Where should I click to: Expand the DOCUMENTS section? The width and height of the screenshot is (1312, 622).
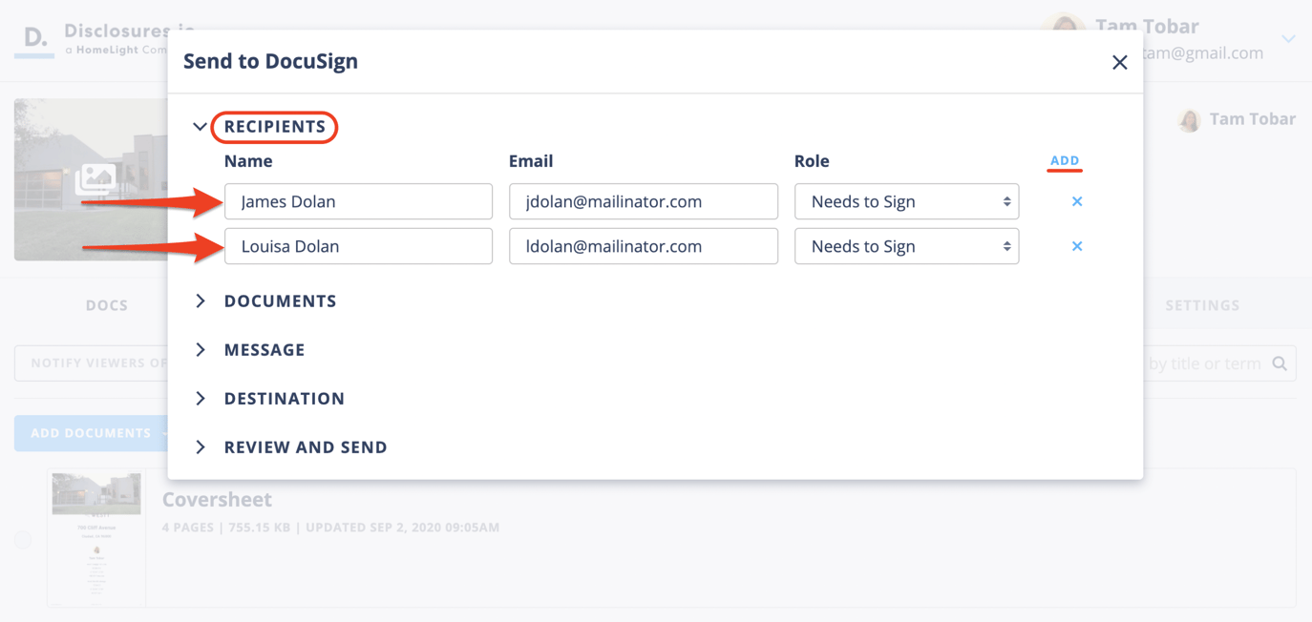click(280, 301)
